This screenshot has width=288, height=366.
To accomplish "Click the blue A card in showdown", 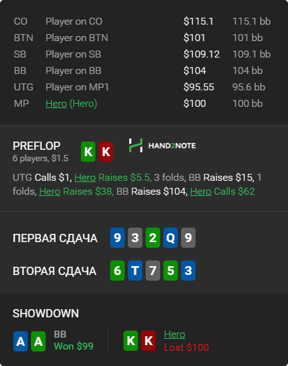I will tap(20, 341).
